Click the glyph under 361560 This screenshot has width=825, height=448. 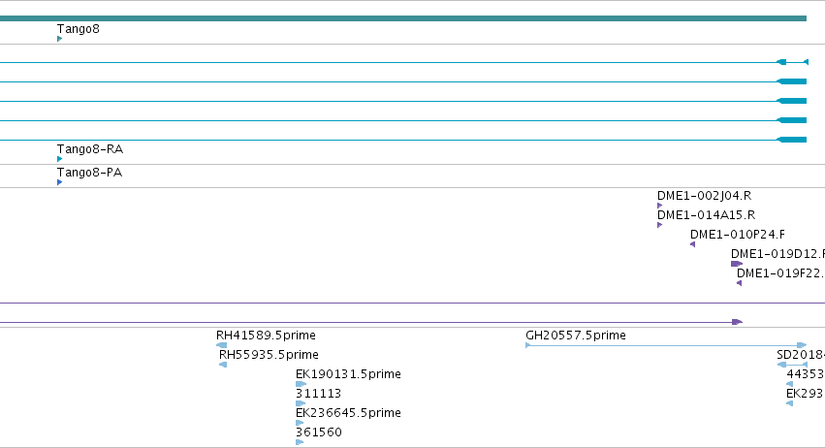[300, 442]
